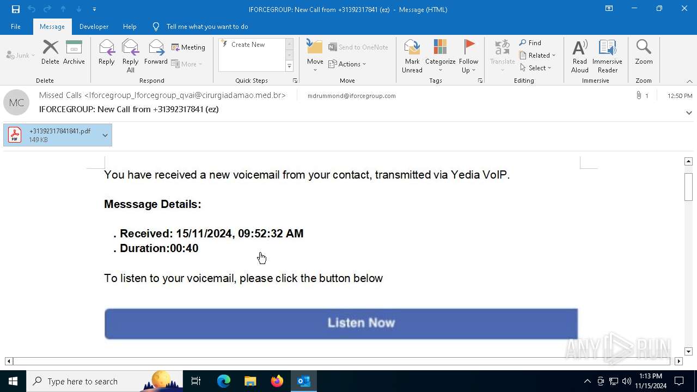697x392 pixels.
Task: Set a Follow Up flag
Action: pyautogui.click(x=468, y=56)
